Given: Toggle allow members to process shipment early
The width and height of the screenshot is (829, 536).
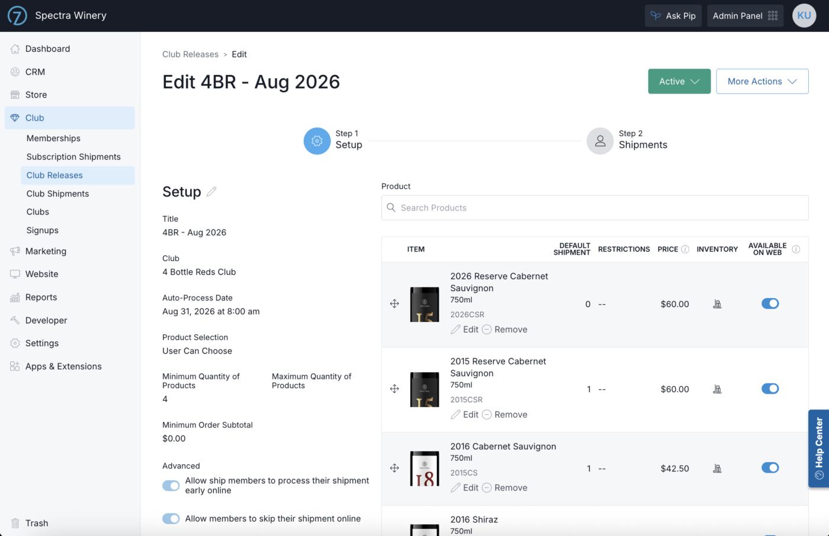Looking at the screenshot, I should (171, 486).
